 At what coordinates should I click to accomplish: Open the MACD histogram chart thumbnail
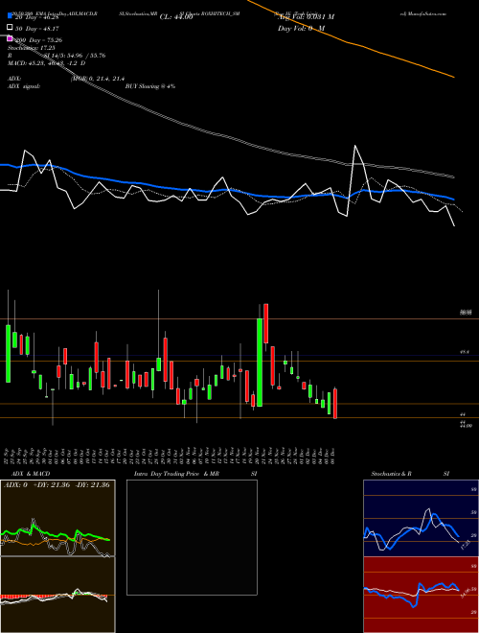pos(57,595)
